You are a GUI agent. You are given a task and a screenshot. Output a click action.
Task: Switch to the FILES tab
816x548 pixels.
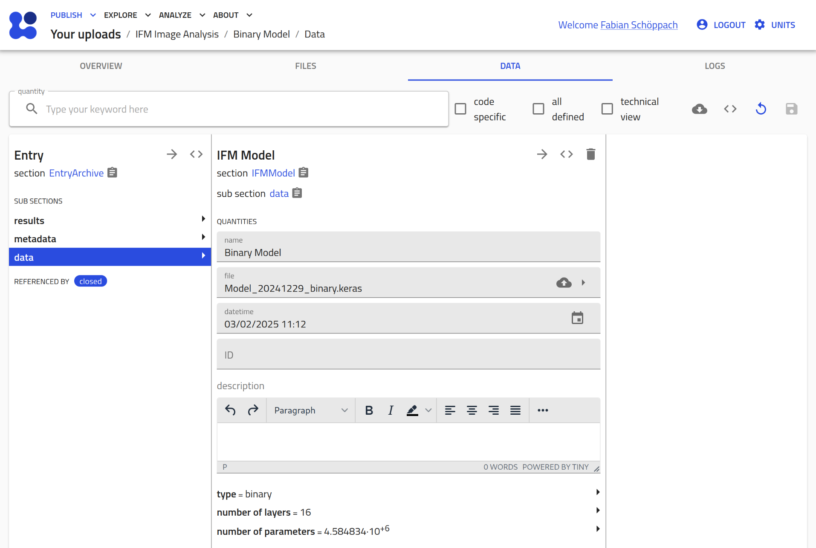pyautogui.click(x=305, y=66)
